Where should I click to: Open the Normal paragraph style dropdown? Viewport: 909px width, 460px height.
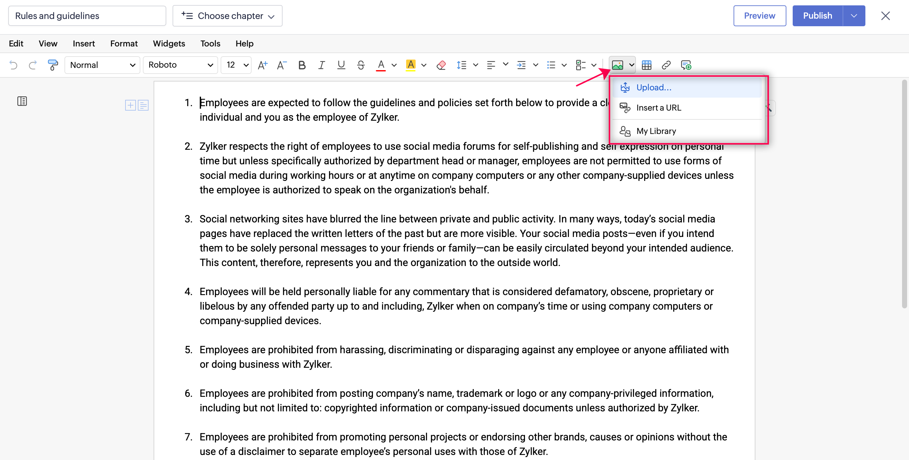102,65
